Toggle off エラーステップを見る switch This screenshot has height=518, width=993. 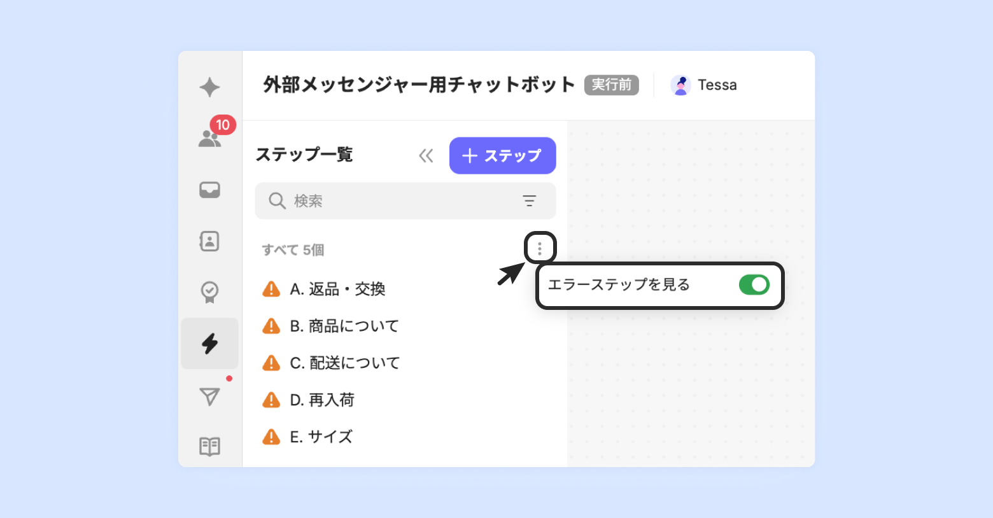coord(754,284)
